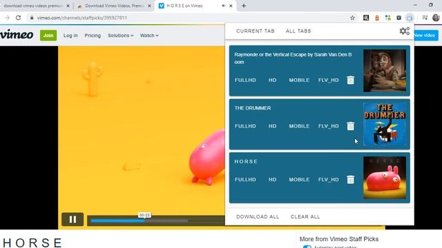Toggle the autoplay next video switch

307,247
